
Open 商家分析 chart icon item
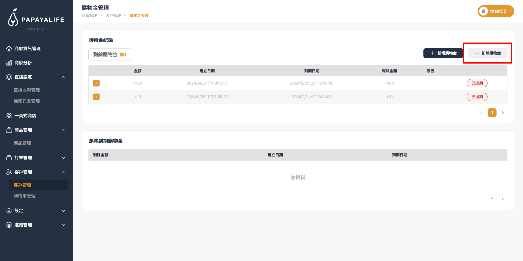9,63
